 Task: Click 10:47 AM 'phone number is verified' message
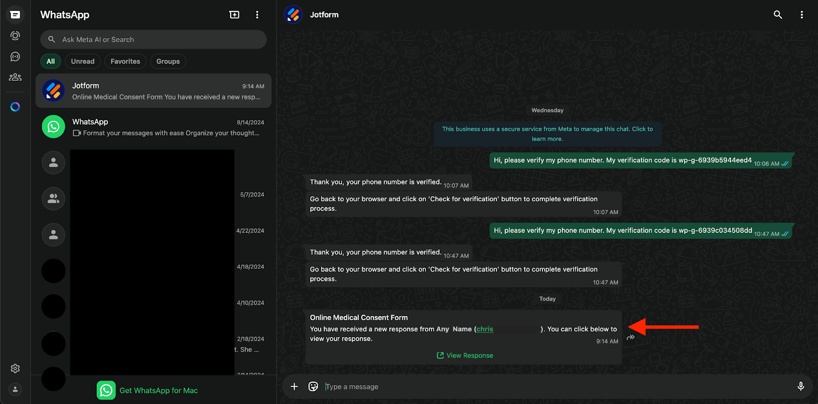pos(388,253)
